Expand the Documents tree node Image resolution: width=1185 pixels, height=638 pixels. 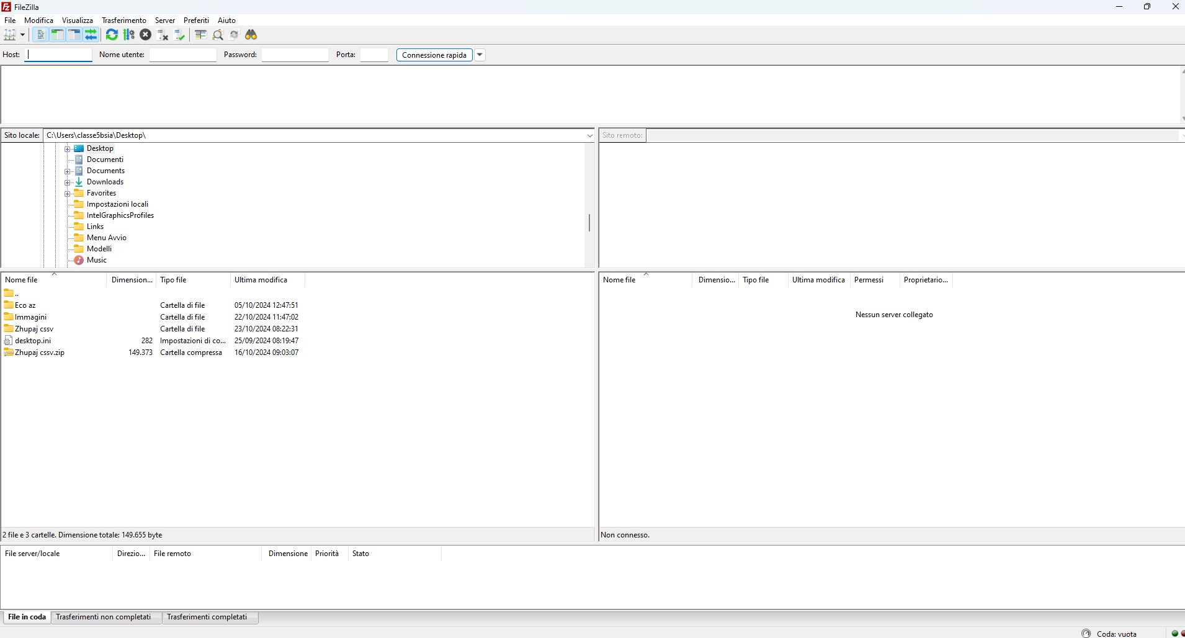pyautogui.click(x=68, y=171)
